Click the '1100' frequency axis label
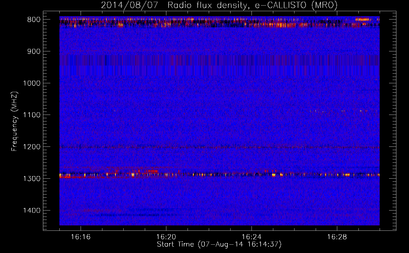409x253 pixels. 32,115
